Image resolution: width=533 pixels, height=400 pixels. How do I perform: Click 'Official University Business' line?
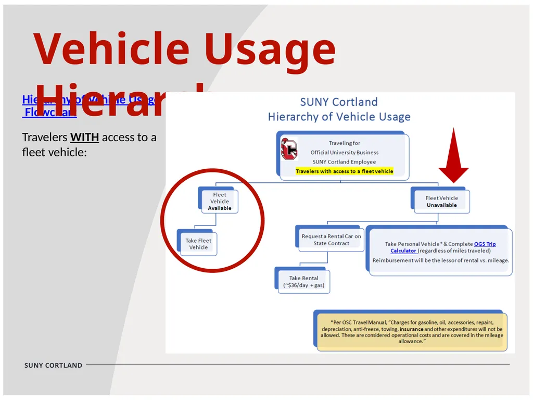pyautogui.click(x=345, y=153)
